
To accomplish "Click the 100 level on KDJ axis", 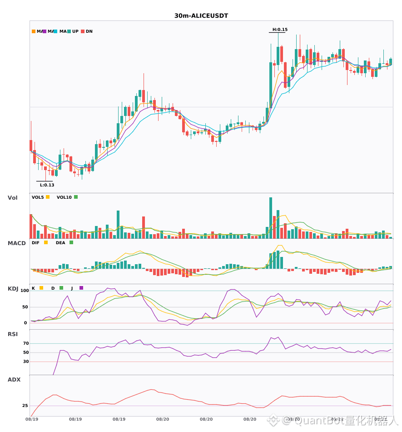I will pyautogui.click(x=25, y=291).
